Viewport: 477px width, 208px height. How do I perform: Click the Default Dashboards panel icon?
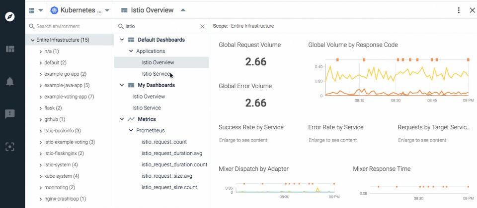pos(131,40)
